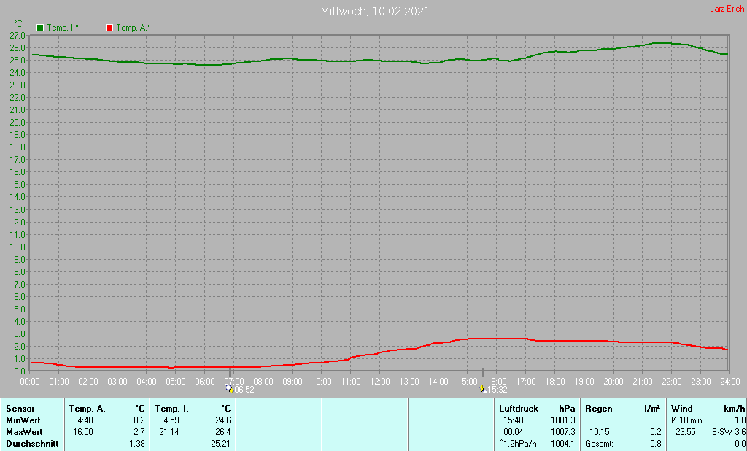This screenshot has width=747, height=451.
Task: Select the 'Temp. A.*' legend label
Action: (133, 28)
